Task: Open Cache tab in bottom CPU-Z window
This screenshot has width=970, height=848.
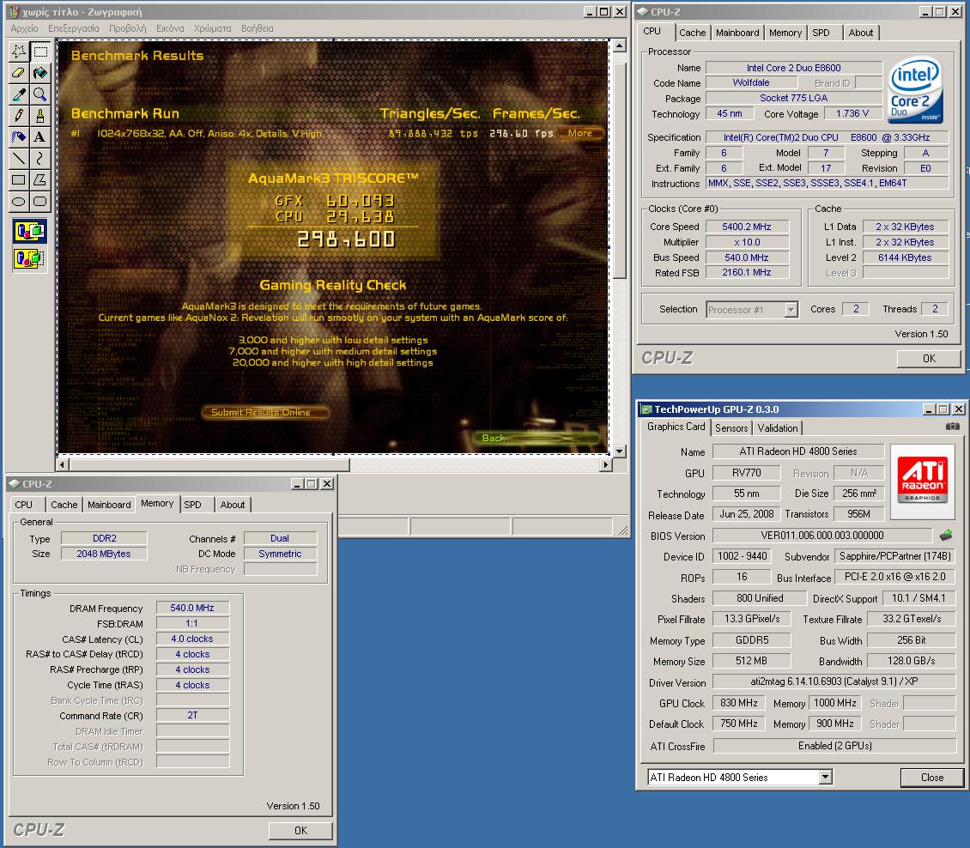Action: tap(64, 505)
